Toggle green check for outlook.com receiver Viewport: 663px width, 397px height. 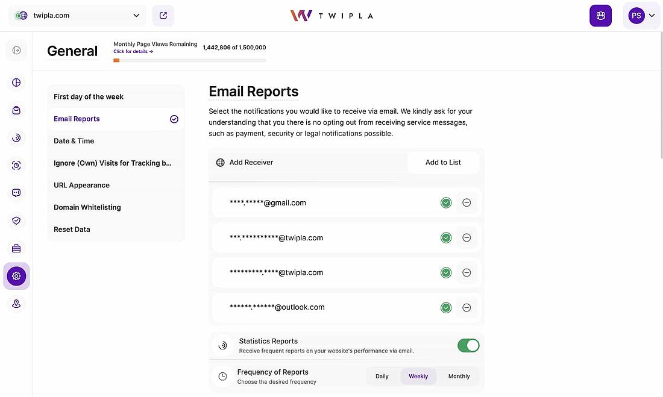[446, 308]
